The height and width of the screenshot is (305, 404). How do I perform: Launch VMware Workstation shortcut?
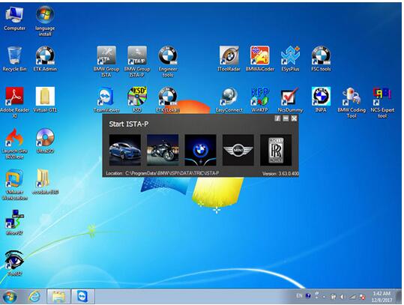pyautogui.click(x=14, y=184)
